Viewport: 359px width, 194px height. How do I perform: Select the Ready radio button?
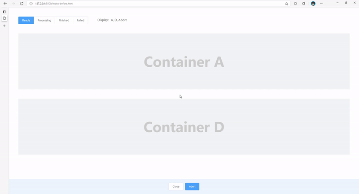[x=26, y=20]
